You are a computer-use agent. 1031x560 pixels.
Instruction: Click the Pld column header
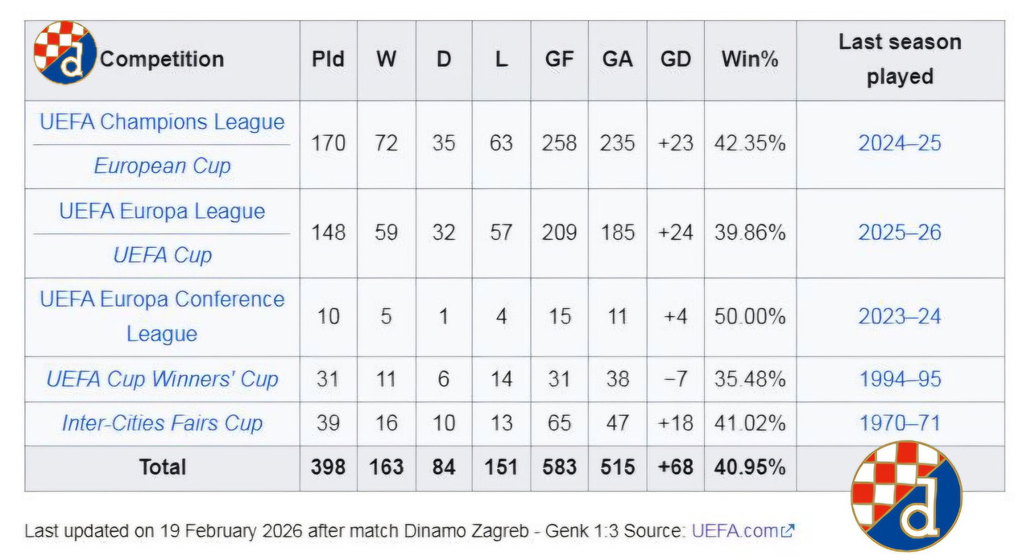(x=328, y=60)
